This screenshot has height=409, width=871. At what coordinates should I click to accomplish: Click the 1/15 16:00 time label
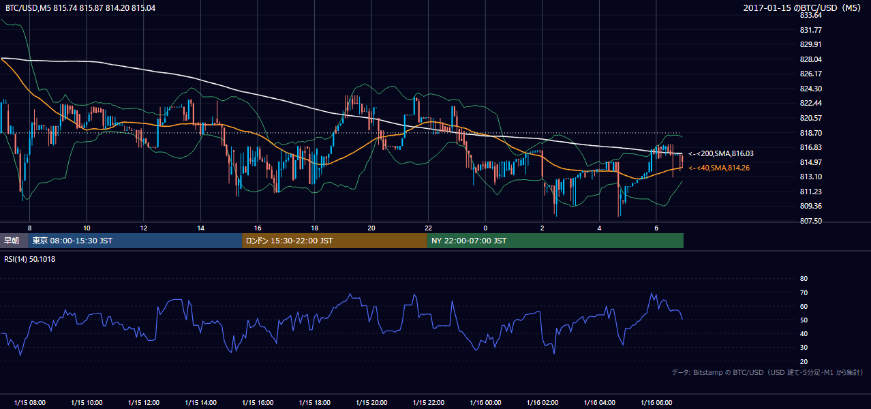(258, 402)
